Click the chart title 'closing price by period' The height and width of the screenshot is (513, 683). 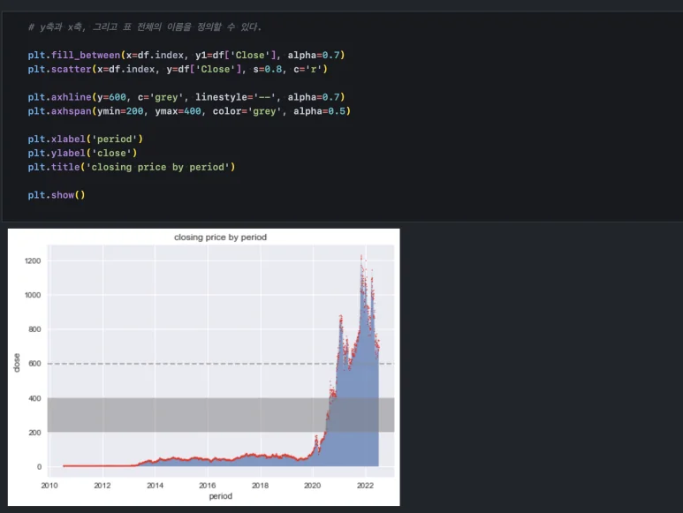tap(220, 238)
